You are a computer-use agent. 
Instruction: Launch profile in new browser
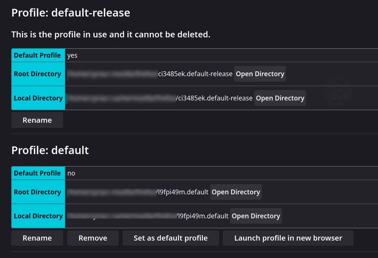[x=288, y=238]
